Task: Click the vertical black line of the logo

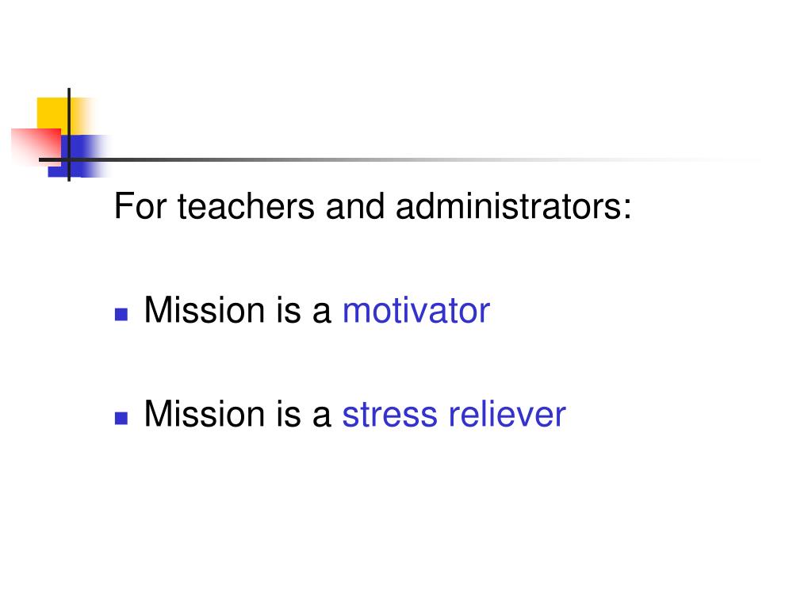Action: (x=69, y=135)
